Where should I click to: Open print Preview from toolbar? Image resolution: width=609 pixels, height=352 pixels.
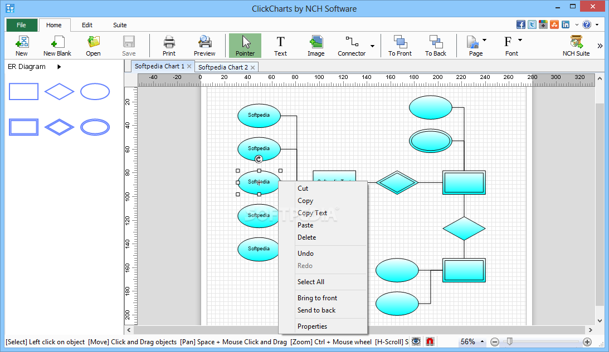pos(204,46)
